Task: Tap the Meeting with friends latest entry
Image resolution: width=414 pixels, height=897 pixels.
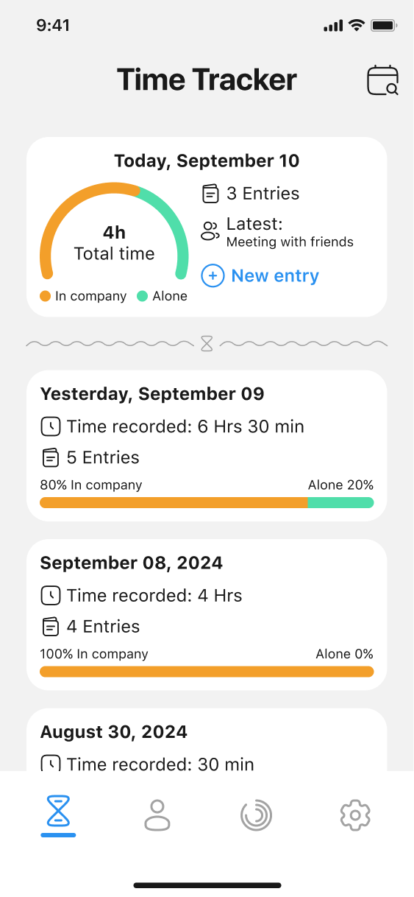Action: click(x=290, y=242)
